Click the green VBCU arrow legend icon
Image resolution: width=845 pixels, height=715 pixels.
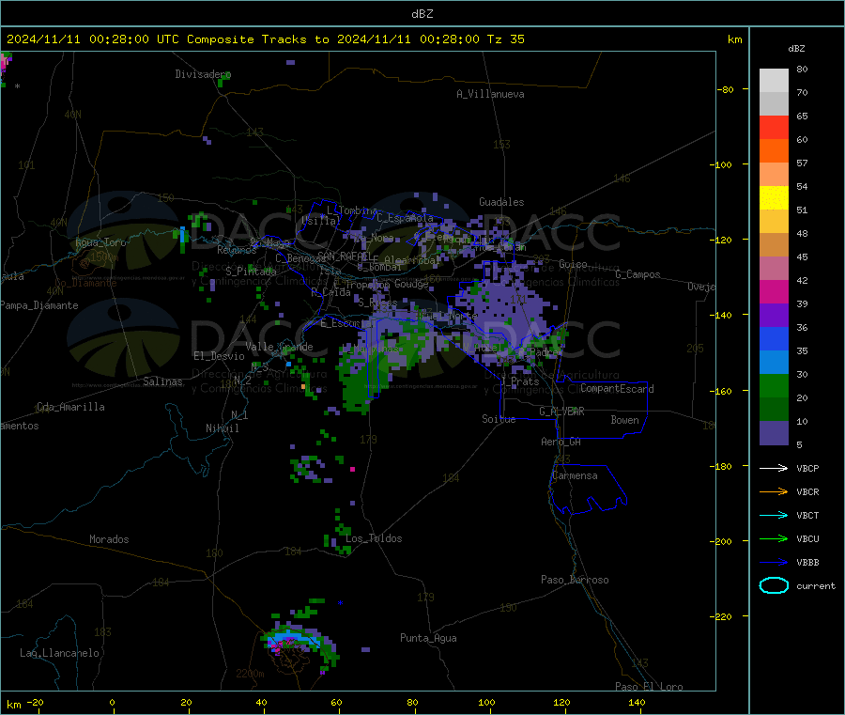pos(774,538)
